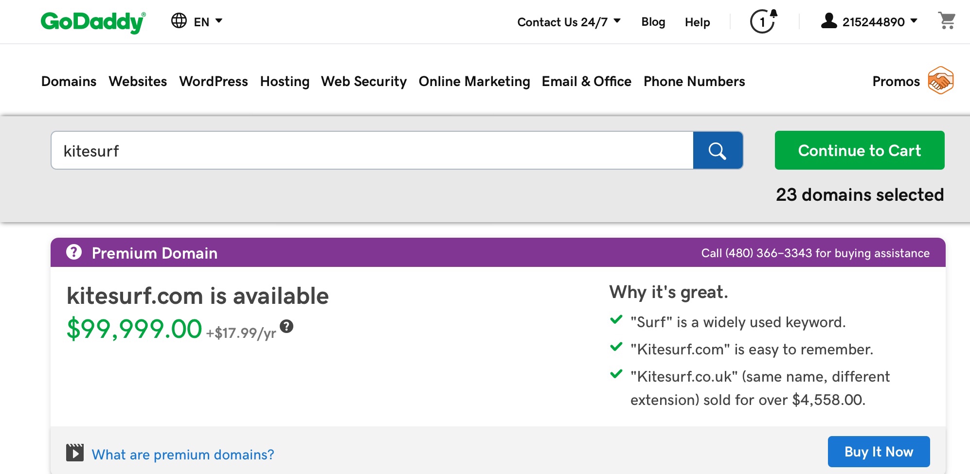Viewport: 970px width, 474px height.
Task: Expand the account 215244890 dropdown
Action: (880, 22)
